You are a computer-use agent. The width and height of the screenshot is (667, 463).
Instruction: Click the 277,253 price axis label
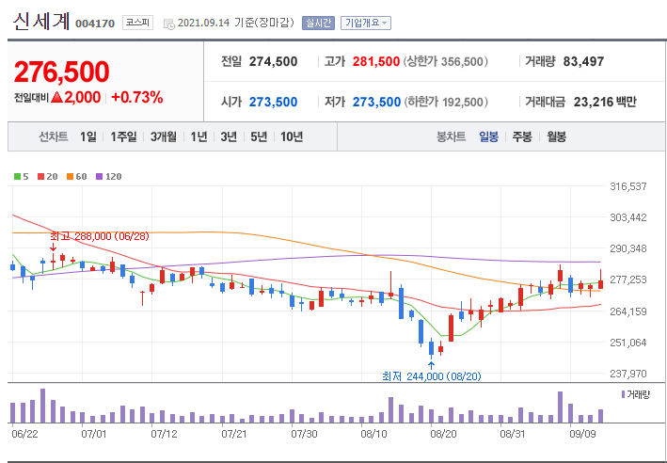click(627, 279)
